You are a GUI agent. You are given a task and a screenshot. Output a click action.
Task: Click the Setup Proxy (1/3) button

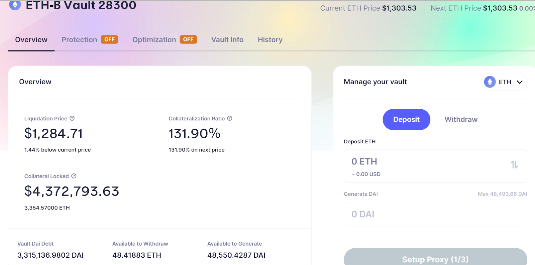[435, 258]
